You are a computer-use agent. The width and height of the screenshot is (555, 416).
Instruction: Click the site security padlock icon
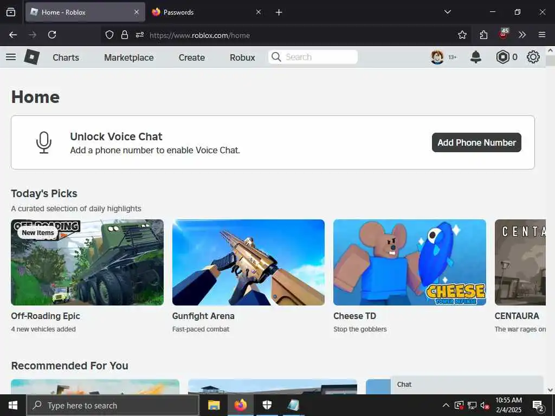[125, 35]
